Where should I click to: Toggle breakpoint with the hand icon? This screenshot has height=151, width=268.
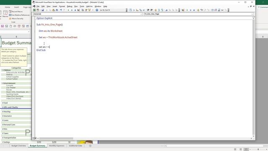[x=198, y=10]
